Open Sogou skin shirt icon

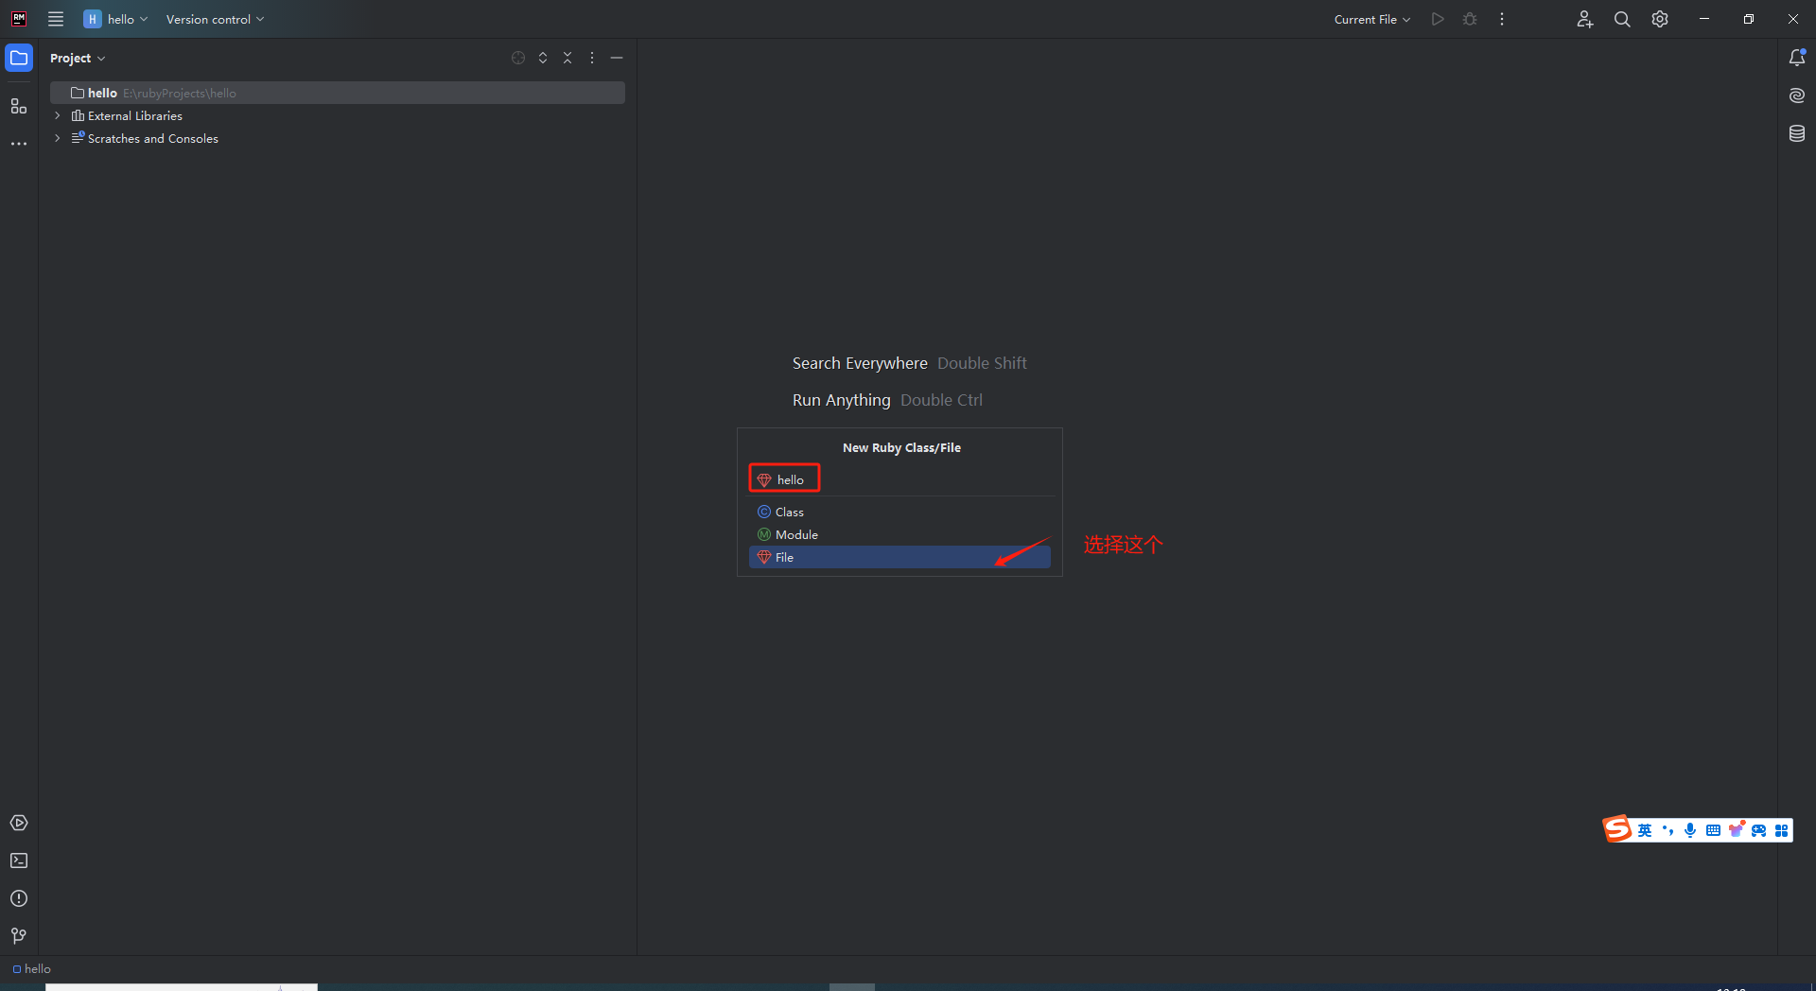point(1737,830)
